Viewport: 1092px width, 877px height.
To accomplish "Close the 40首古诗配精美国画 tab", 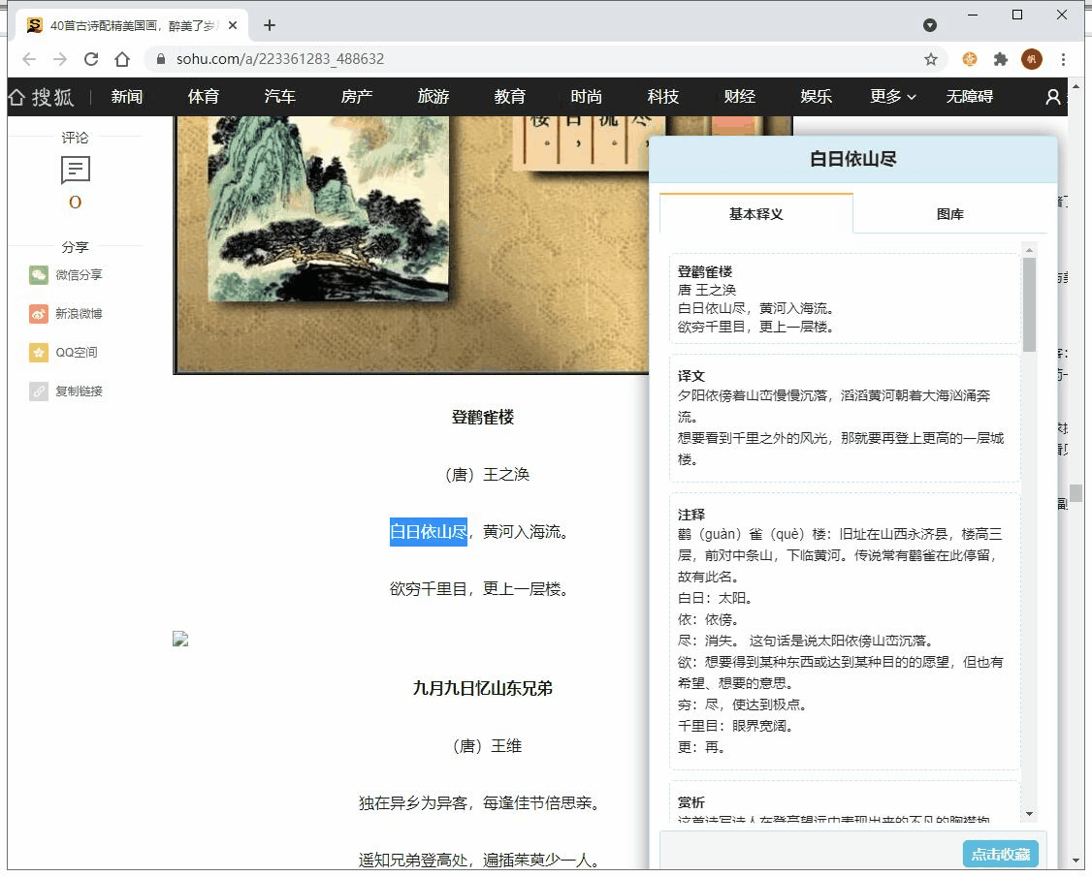I will click(233, 26).
